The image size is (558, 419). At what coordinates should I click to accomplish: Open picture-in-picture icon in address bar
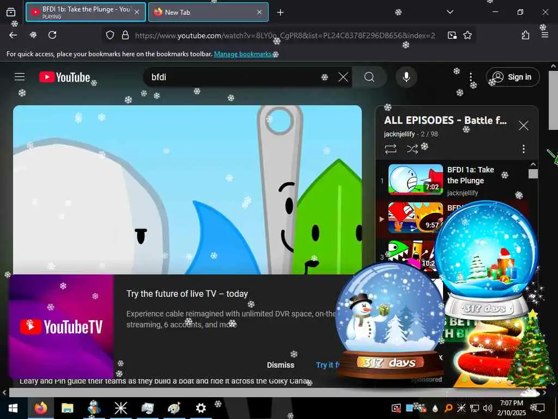pyautogui.click(x=452, y=35)
